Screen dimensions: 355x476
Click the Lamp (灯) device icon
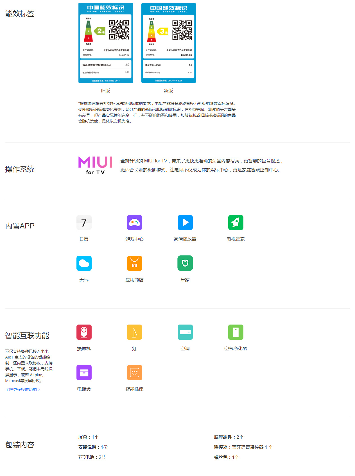[x=134, y=332]
